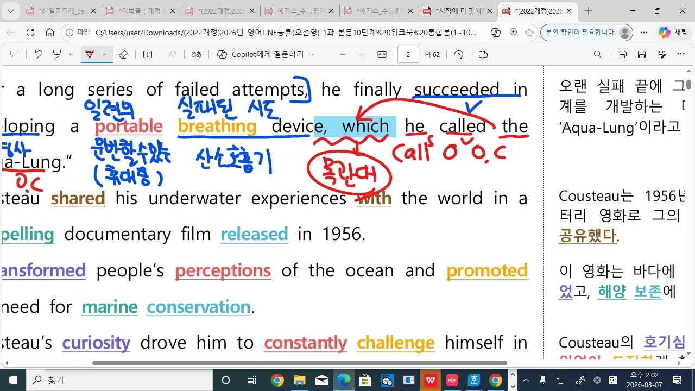695x391 pixels.
Task: Open Microsoft Store from the taskbar
Action: point(365,380)
